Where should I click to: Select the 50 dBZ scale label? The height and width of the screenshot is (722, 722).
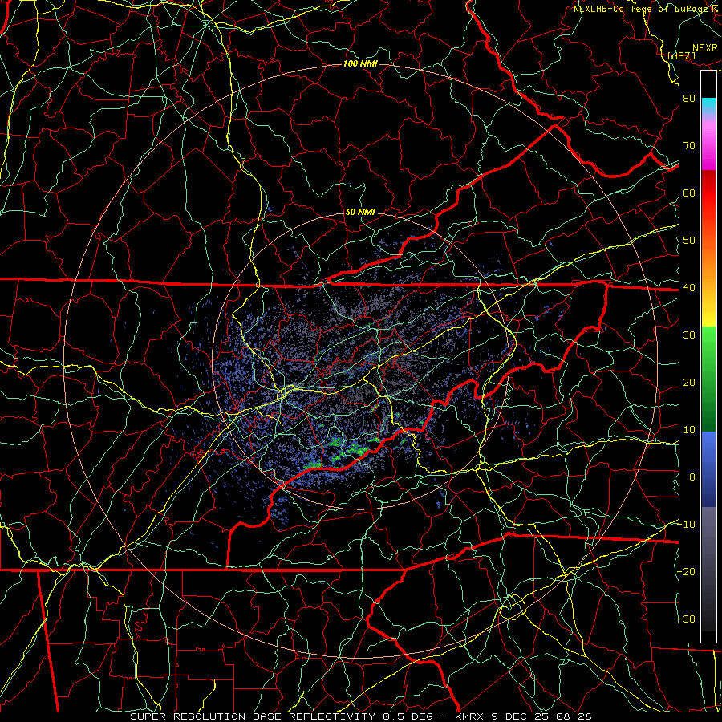click(x=689, y=241)
